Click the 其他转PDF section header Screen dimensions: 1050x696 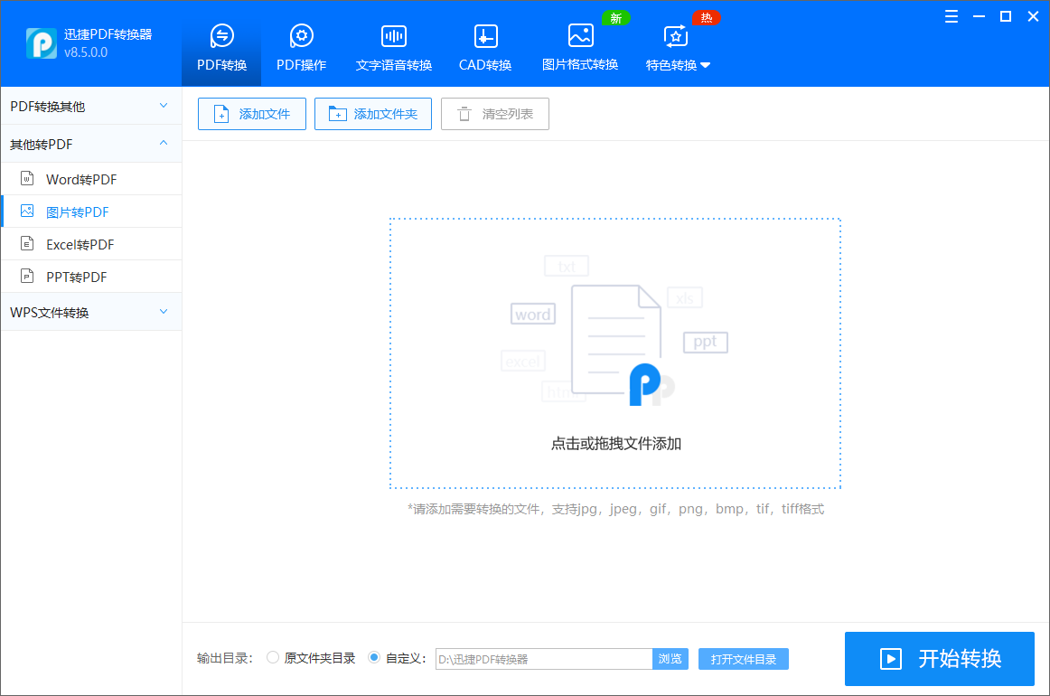pos(91,144)
